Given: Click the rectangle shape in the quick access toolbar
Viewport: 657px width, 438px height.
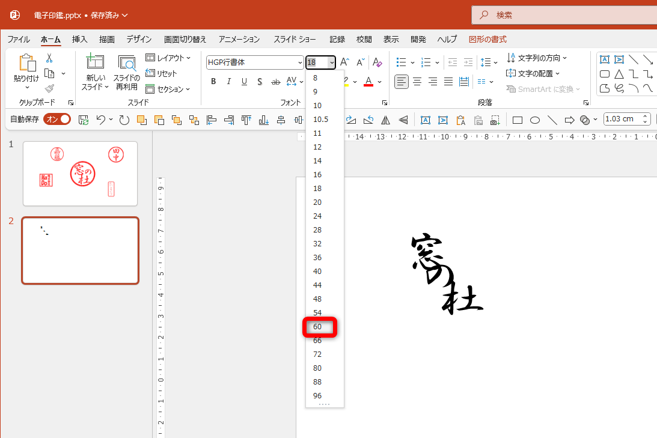Looking at the screenshot, I should click(518, 121).
